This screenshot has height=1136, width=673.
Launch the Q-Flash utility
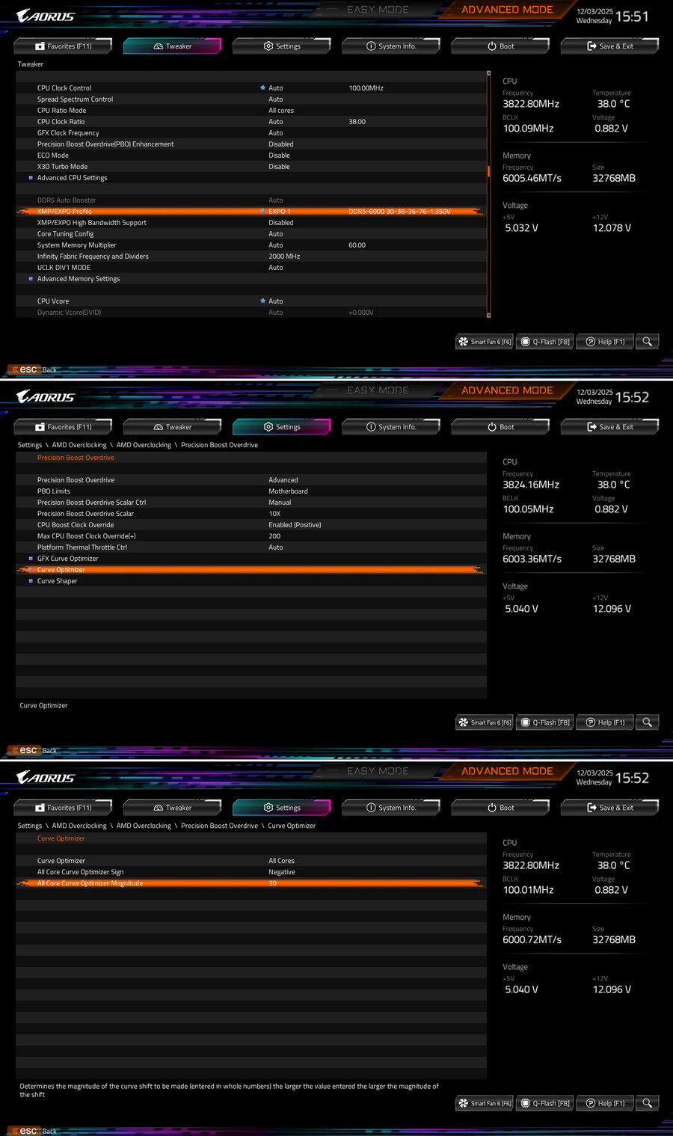[x=544, y=341]
